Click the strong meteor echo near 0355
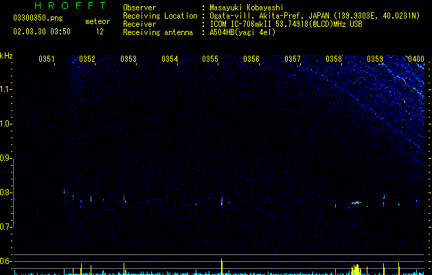The width and height of the screenshot is (432, 275). pyautogui.click(x=222, y=201)
